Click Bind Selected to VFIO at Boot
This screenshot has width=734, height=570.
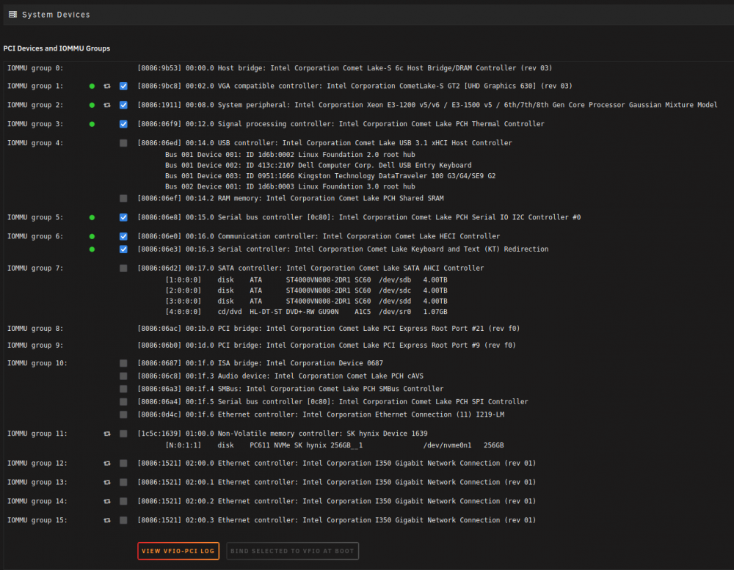pyautogui.click(x=293, y=551)
